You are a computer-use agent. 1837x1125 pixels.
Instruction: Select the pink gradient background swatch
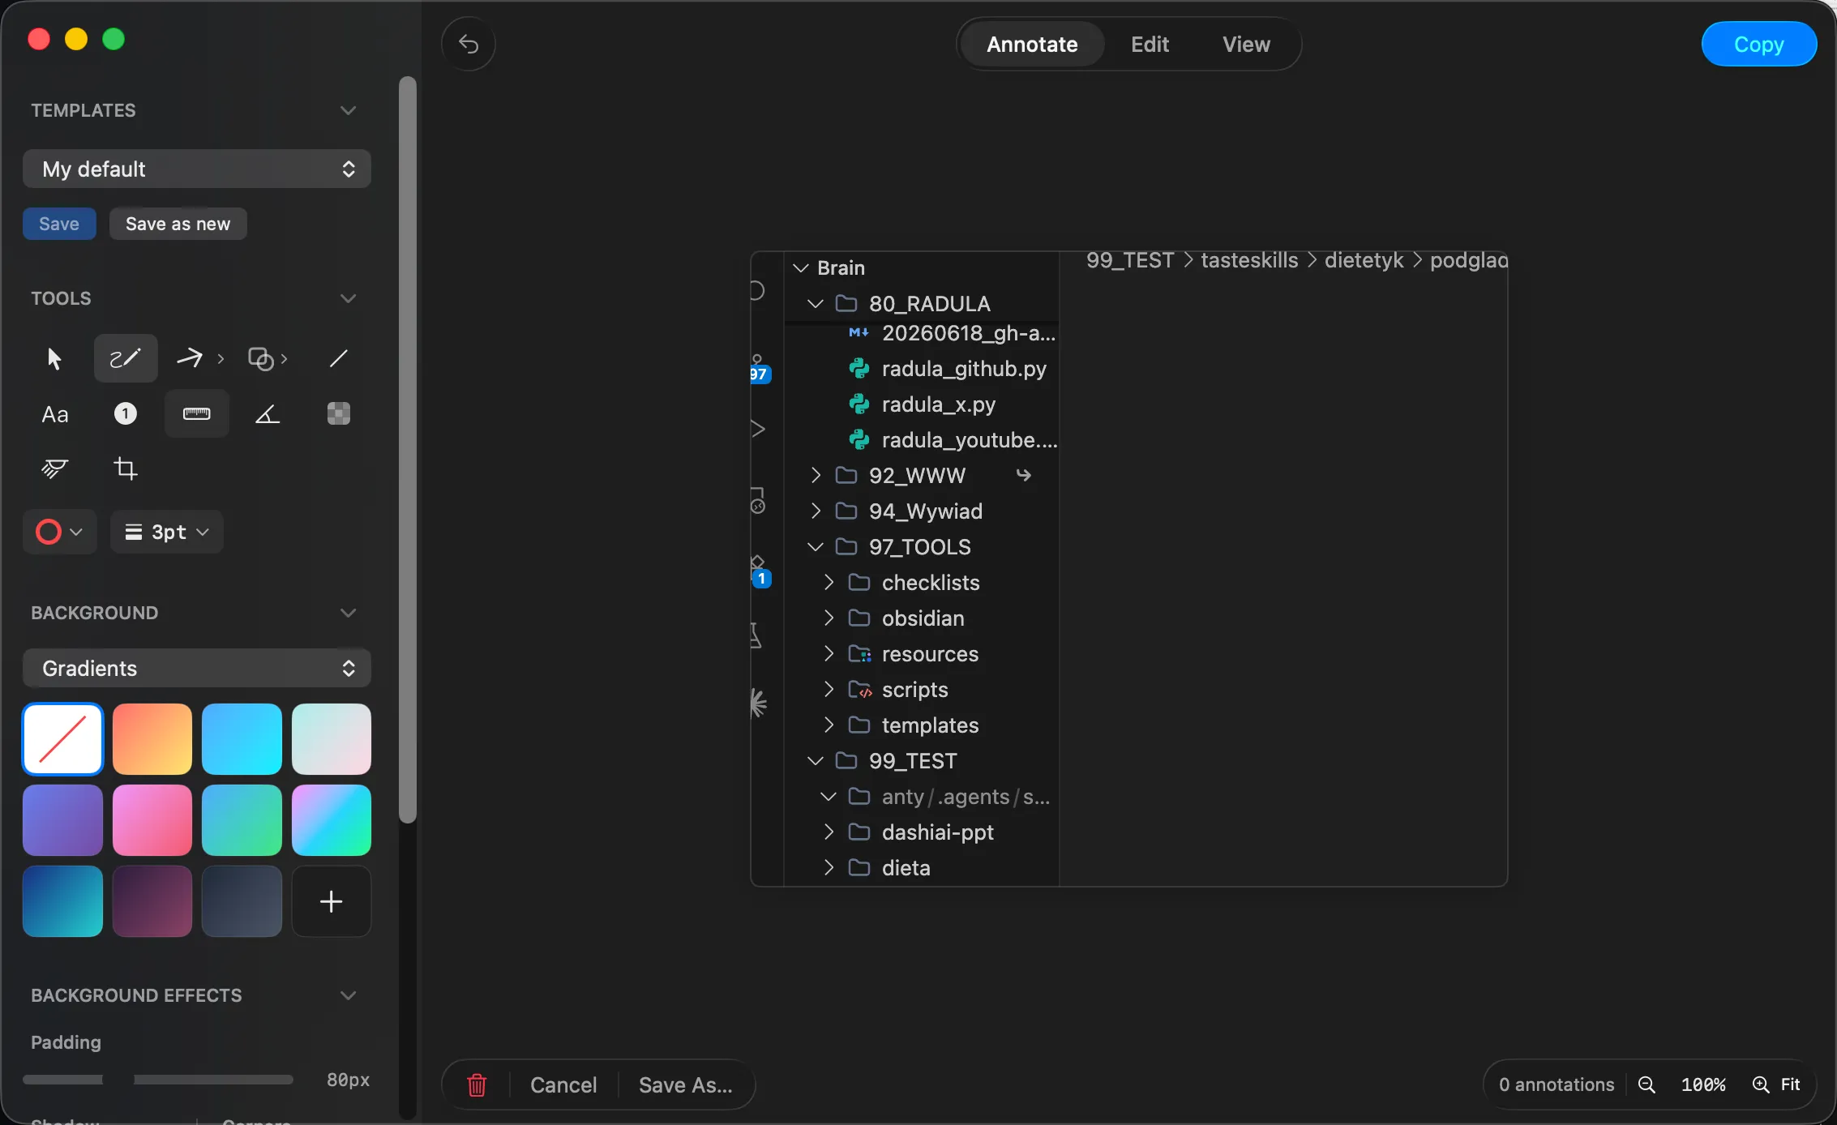(x=152, y=820)
